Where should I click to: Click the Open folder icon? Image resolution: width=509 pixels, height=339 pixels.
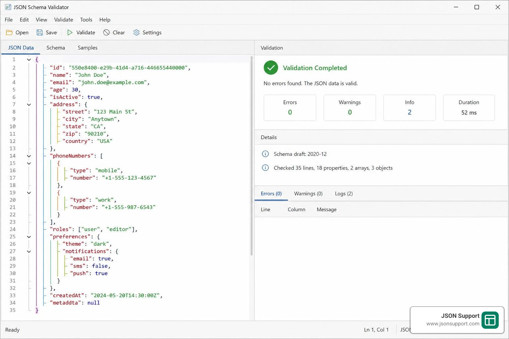click(9, 32)
